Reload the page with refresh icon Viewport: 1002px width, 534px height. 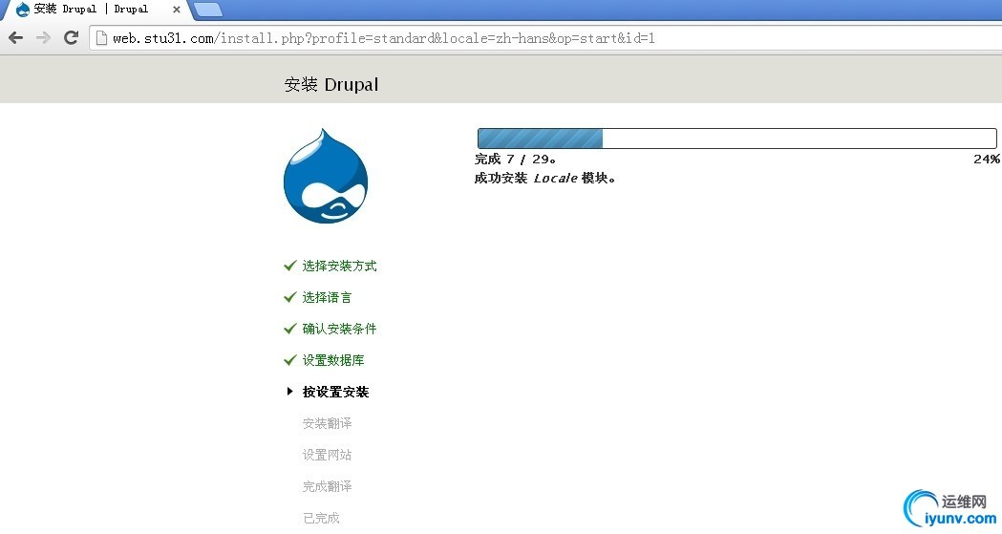coord(71,37)
